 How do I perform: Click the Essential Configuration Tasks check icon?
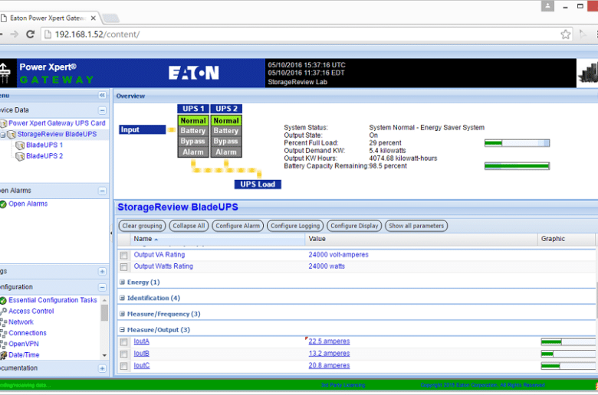pyautogui.click(x=3, y=301)
